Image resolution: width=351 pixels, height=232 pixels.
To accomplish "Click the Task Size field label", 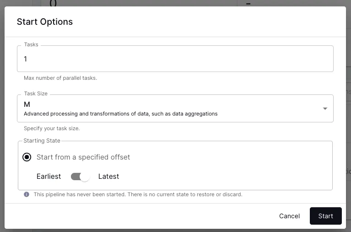I will 36,94.
